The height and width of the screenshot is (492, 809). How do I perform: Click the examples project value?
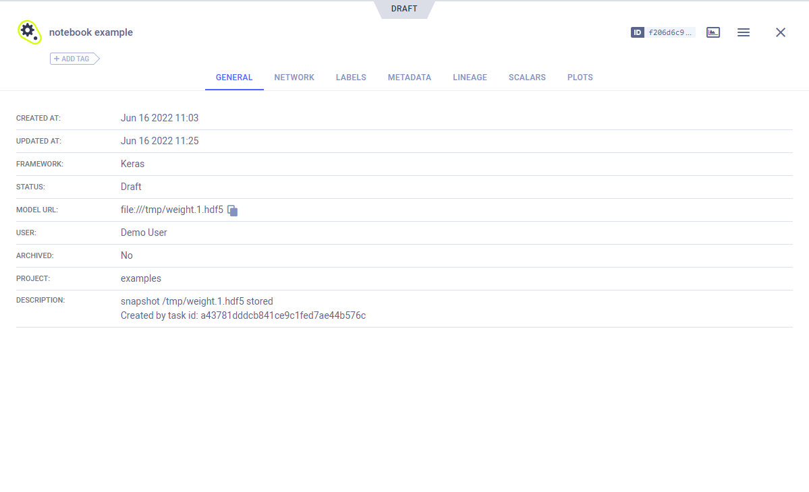[141, 278]
